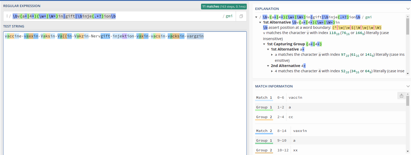Collapse the Explanation panel

[x=408, y=9]
